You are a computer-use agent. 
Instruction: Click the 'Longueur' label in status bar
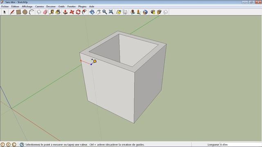pyautogui.click(x=213, y=145)
